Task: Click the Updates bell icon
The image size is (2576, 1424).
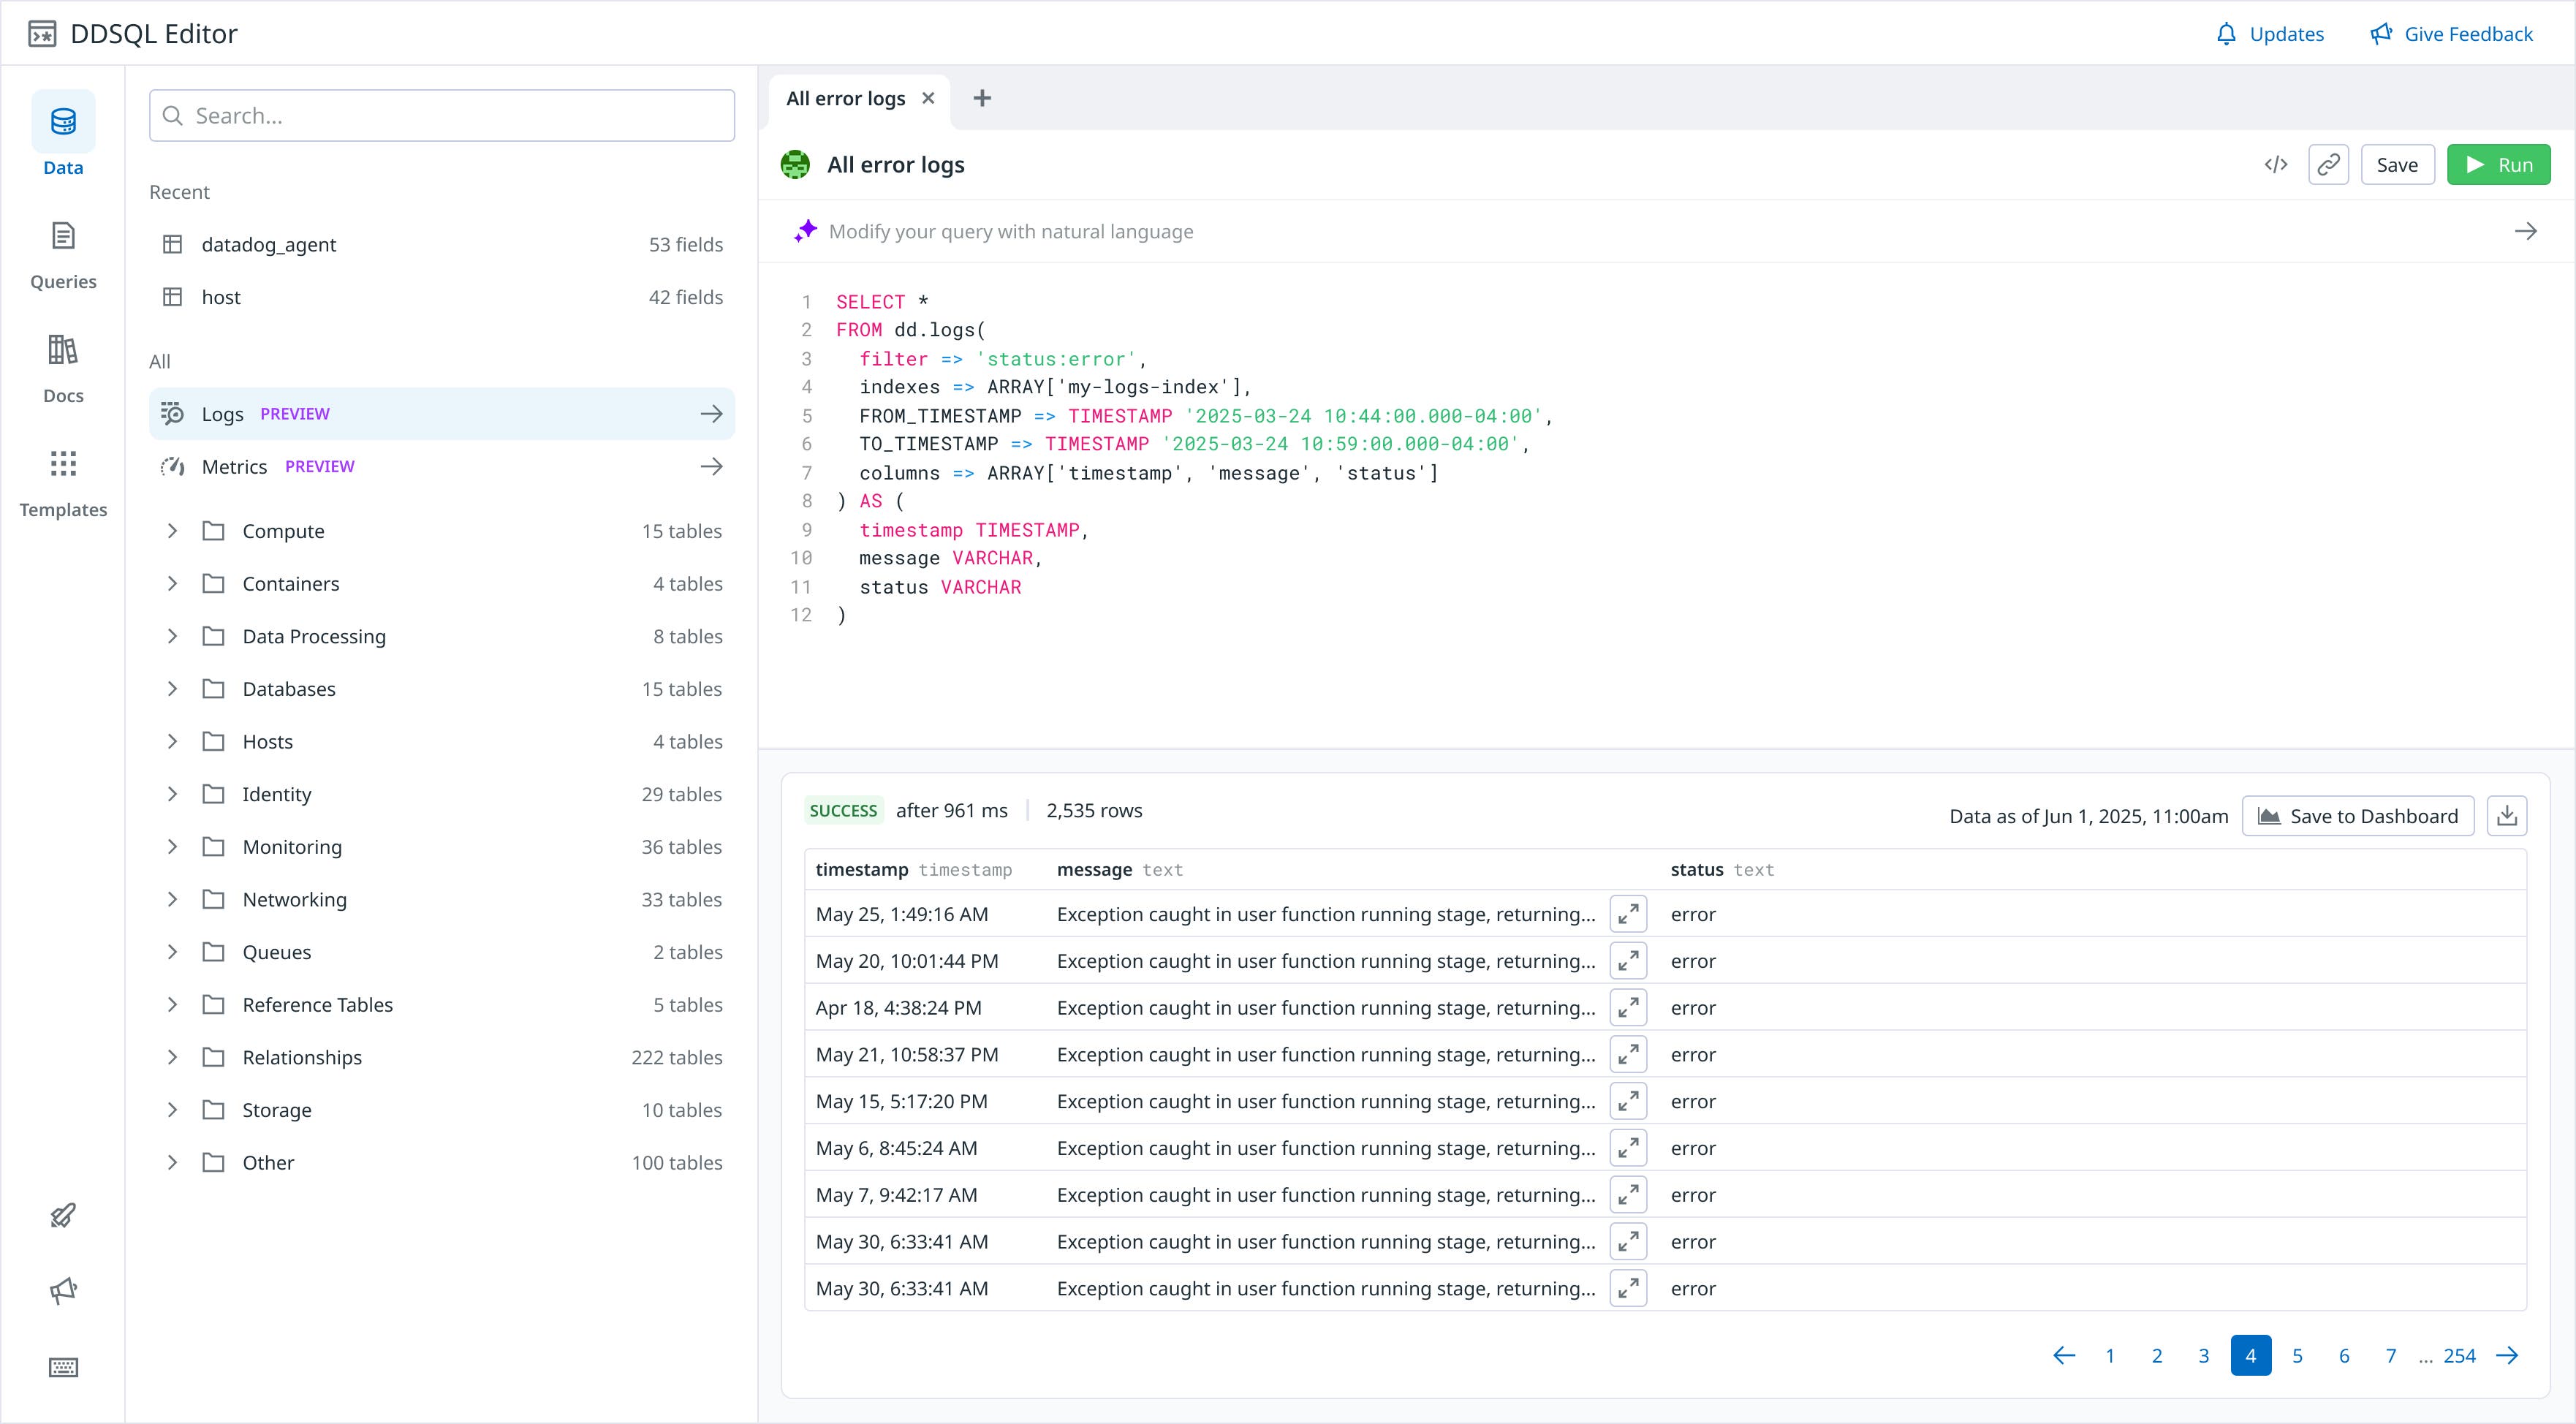Action: (2226, 33)
